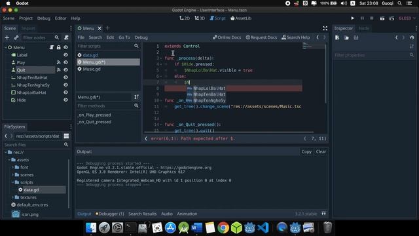419x236 pixels.
Task: Add a new child node
Action: [7, 38]
